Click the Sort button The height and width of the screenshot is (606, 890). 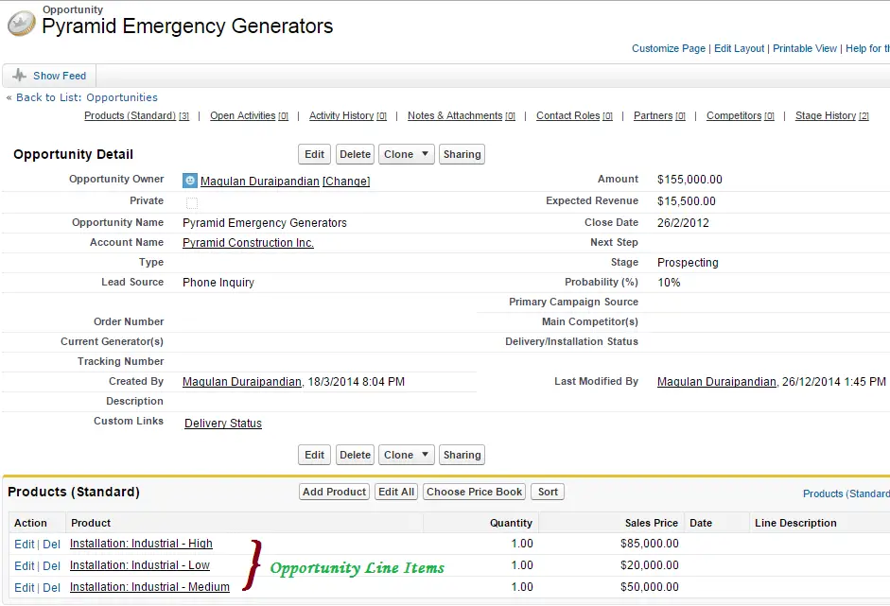coord(548,492)
